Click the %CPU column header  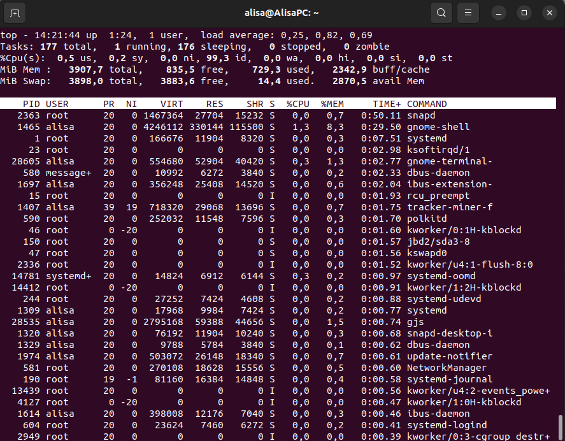(x=297, y=104)
